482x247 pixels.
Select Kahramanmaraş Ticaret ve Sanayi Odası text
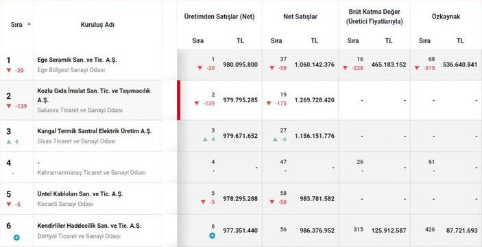click(91, 173)
